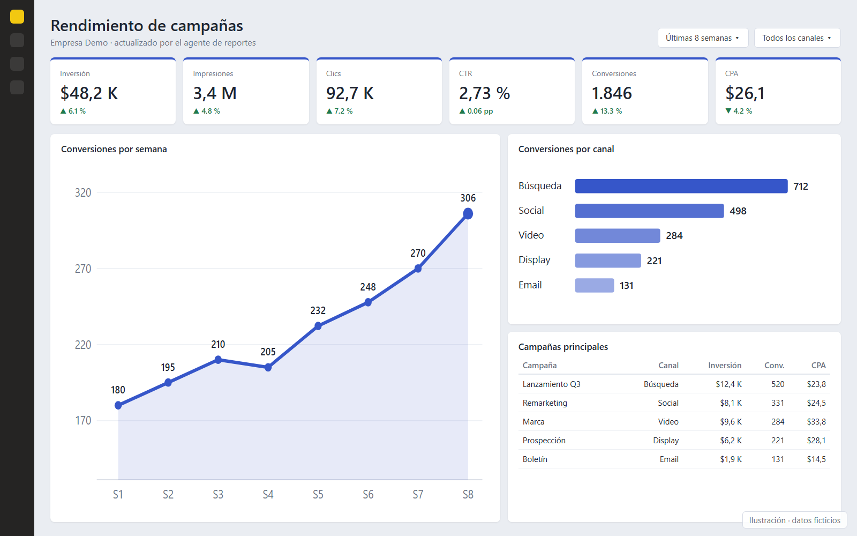Click the 'Conversiones por canal' chart title
857x536 pixels.
click(566, 149)
